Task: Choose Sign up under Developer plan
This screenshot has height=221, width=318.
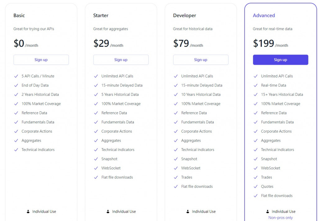Action: (x=201, y=60)
